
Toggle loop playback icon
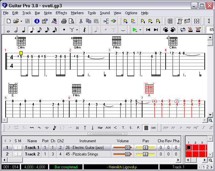tap(183, 30)
